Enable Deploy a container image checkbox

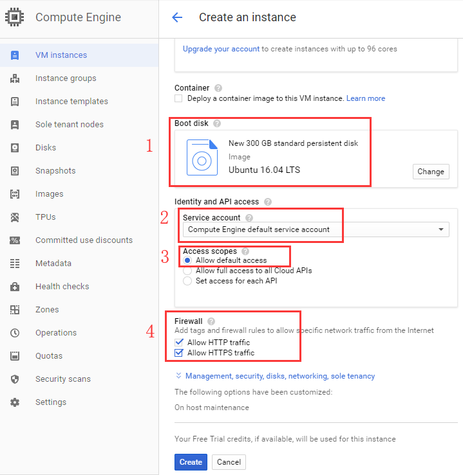(x=178, y=98)
